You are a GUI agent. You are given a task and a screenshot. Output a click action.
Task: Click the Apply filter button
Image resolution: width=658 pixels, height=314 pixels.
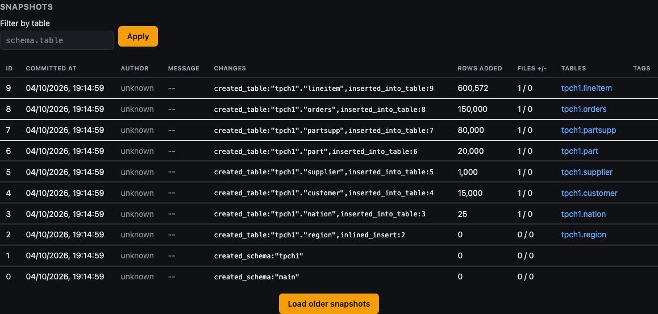(138, 36)
